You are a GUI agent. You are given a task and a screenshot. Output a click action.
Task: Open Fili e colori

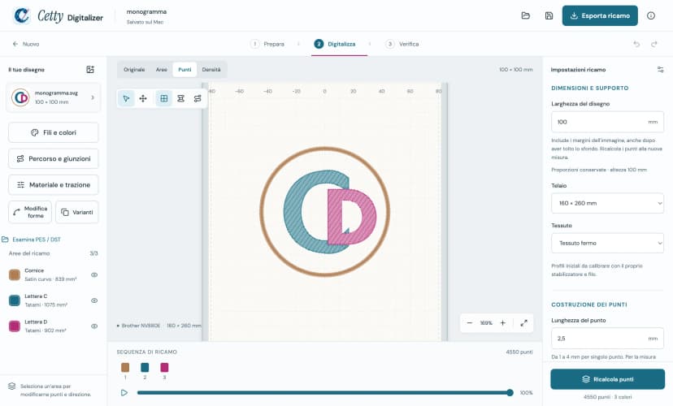click(53, 132)
